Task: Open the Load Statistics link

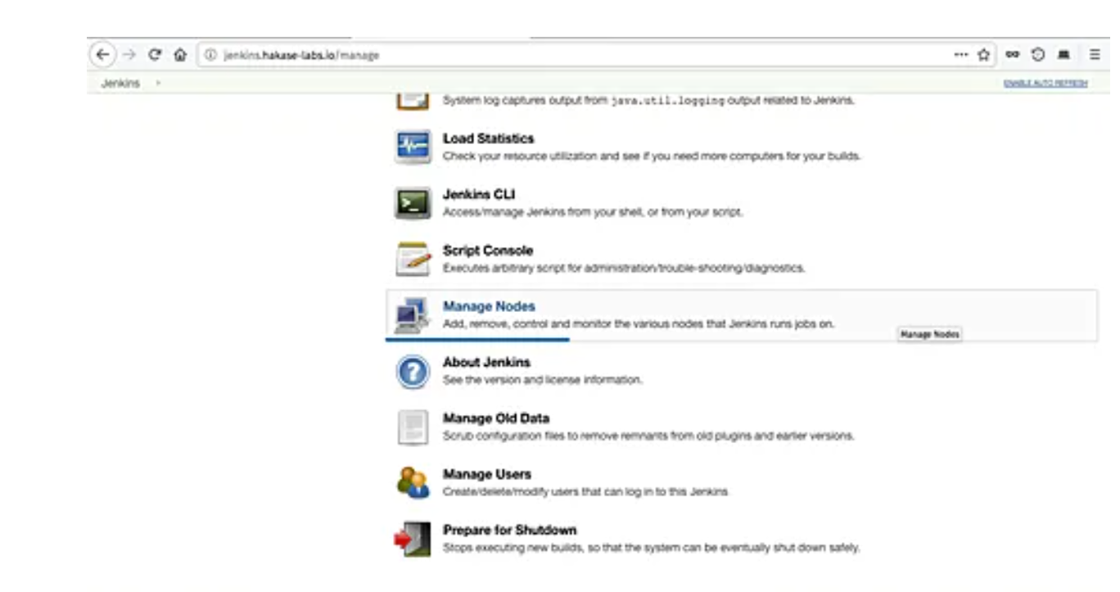Action: point(488,138)
